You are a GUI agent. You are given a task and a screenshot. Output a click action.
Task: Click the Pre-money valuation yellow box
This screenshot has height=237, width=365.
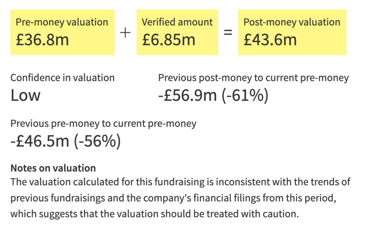tap(62, 32)
